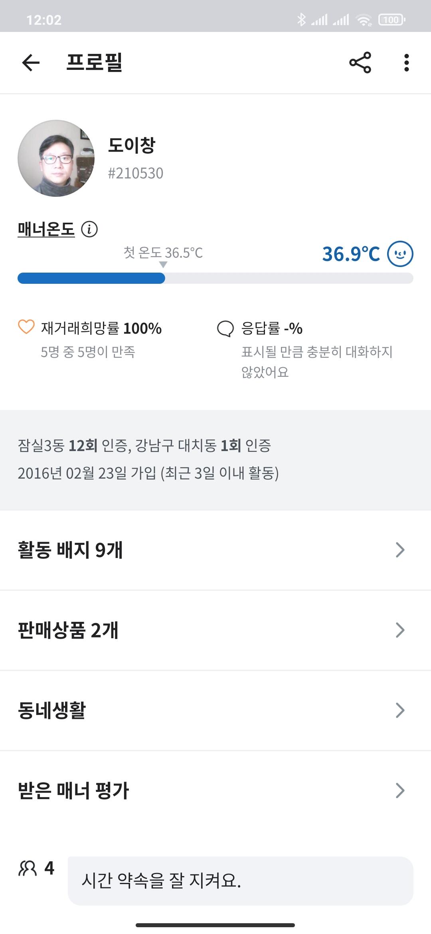Tap the Bluetooth status bar icon
The width and height of the screenshot is (431, 934).
(x=301, y=20)
